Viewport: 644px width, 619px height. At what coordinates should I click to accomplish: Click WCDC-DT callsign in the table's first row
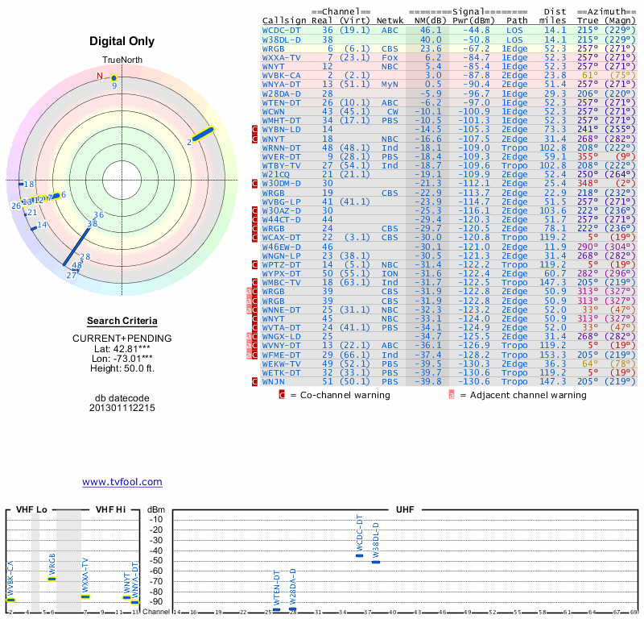282,30
